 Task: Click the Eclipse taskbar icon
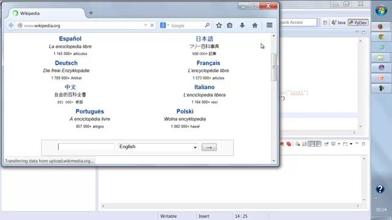tap(381, 68)
